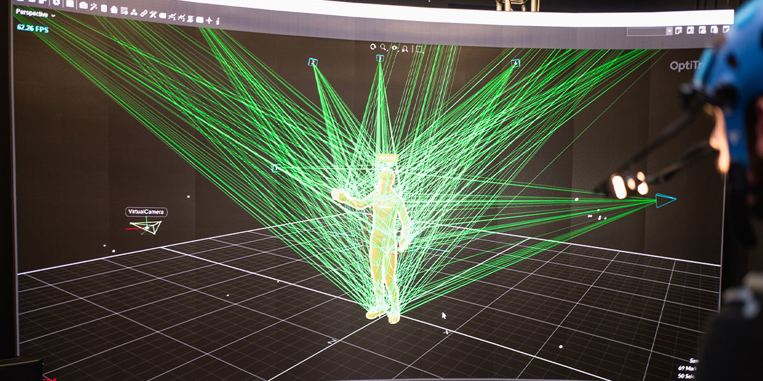This screenshot has height=381, width=763.
Task: Toggle the dashed selection box mode icon
Action: (419, 49)
